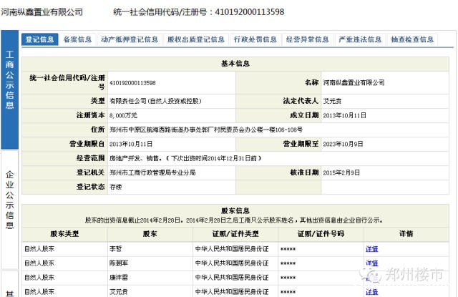Open 详情 link for shareholder 李哲

(372, 249)
